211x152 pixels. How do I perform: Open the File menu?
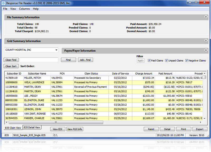coord(5,9)
